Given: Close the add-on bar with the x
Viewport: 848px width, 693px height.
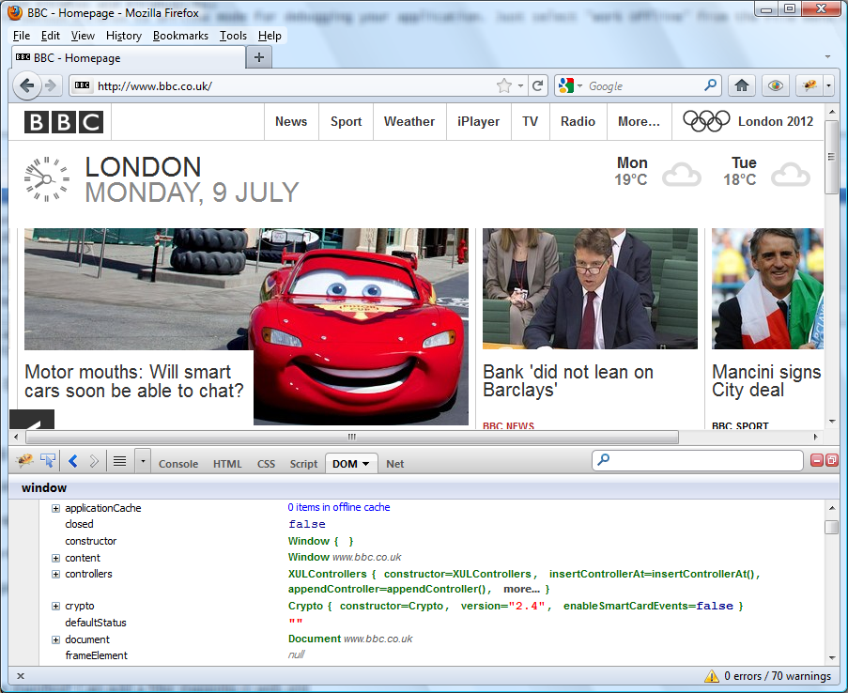Looking at the screenshot, I should click(x=21, y=676).
